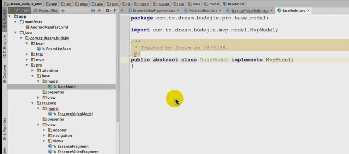Select the budejie breadcrumb
The width and height of the screenshot is (349, 154).
pyautogui.click(x=161, y=4)
